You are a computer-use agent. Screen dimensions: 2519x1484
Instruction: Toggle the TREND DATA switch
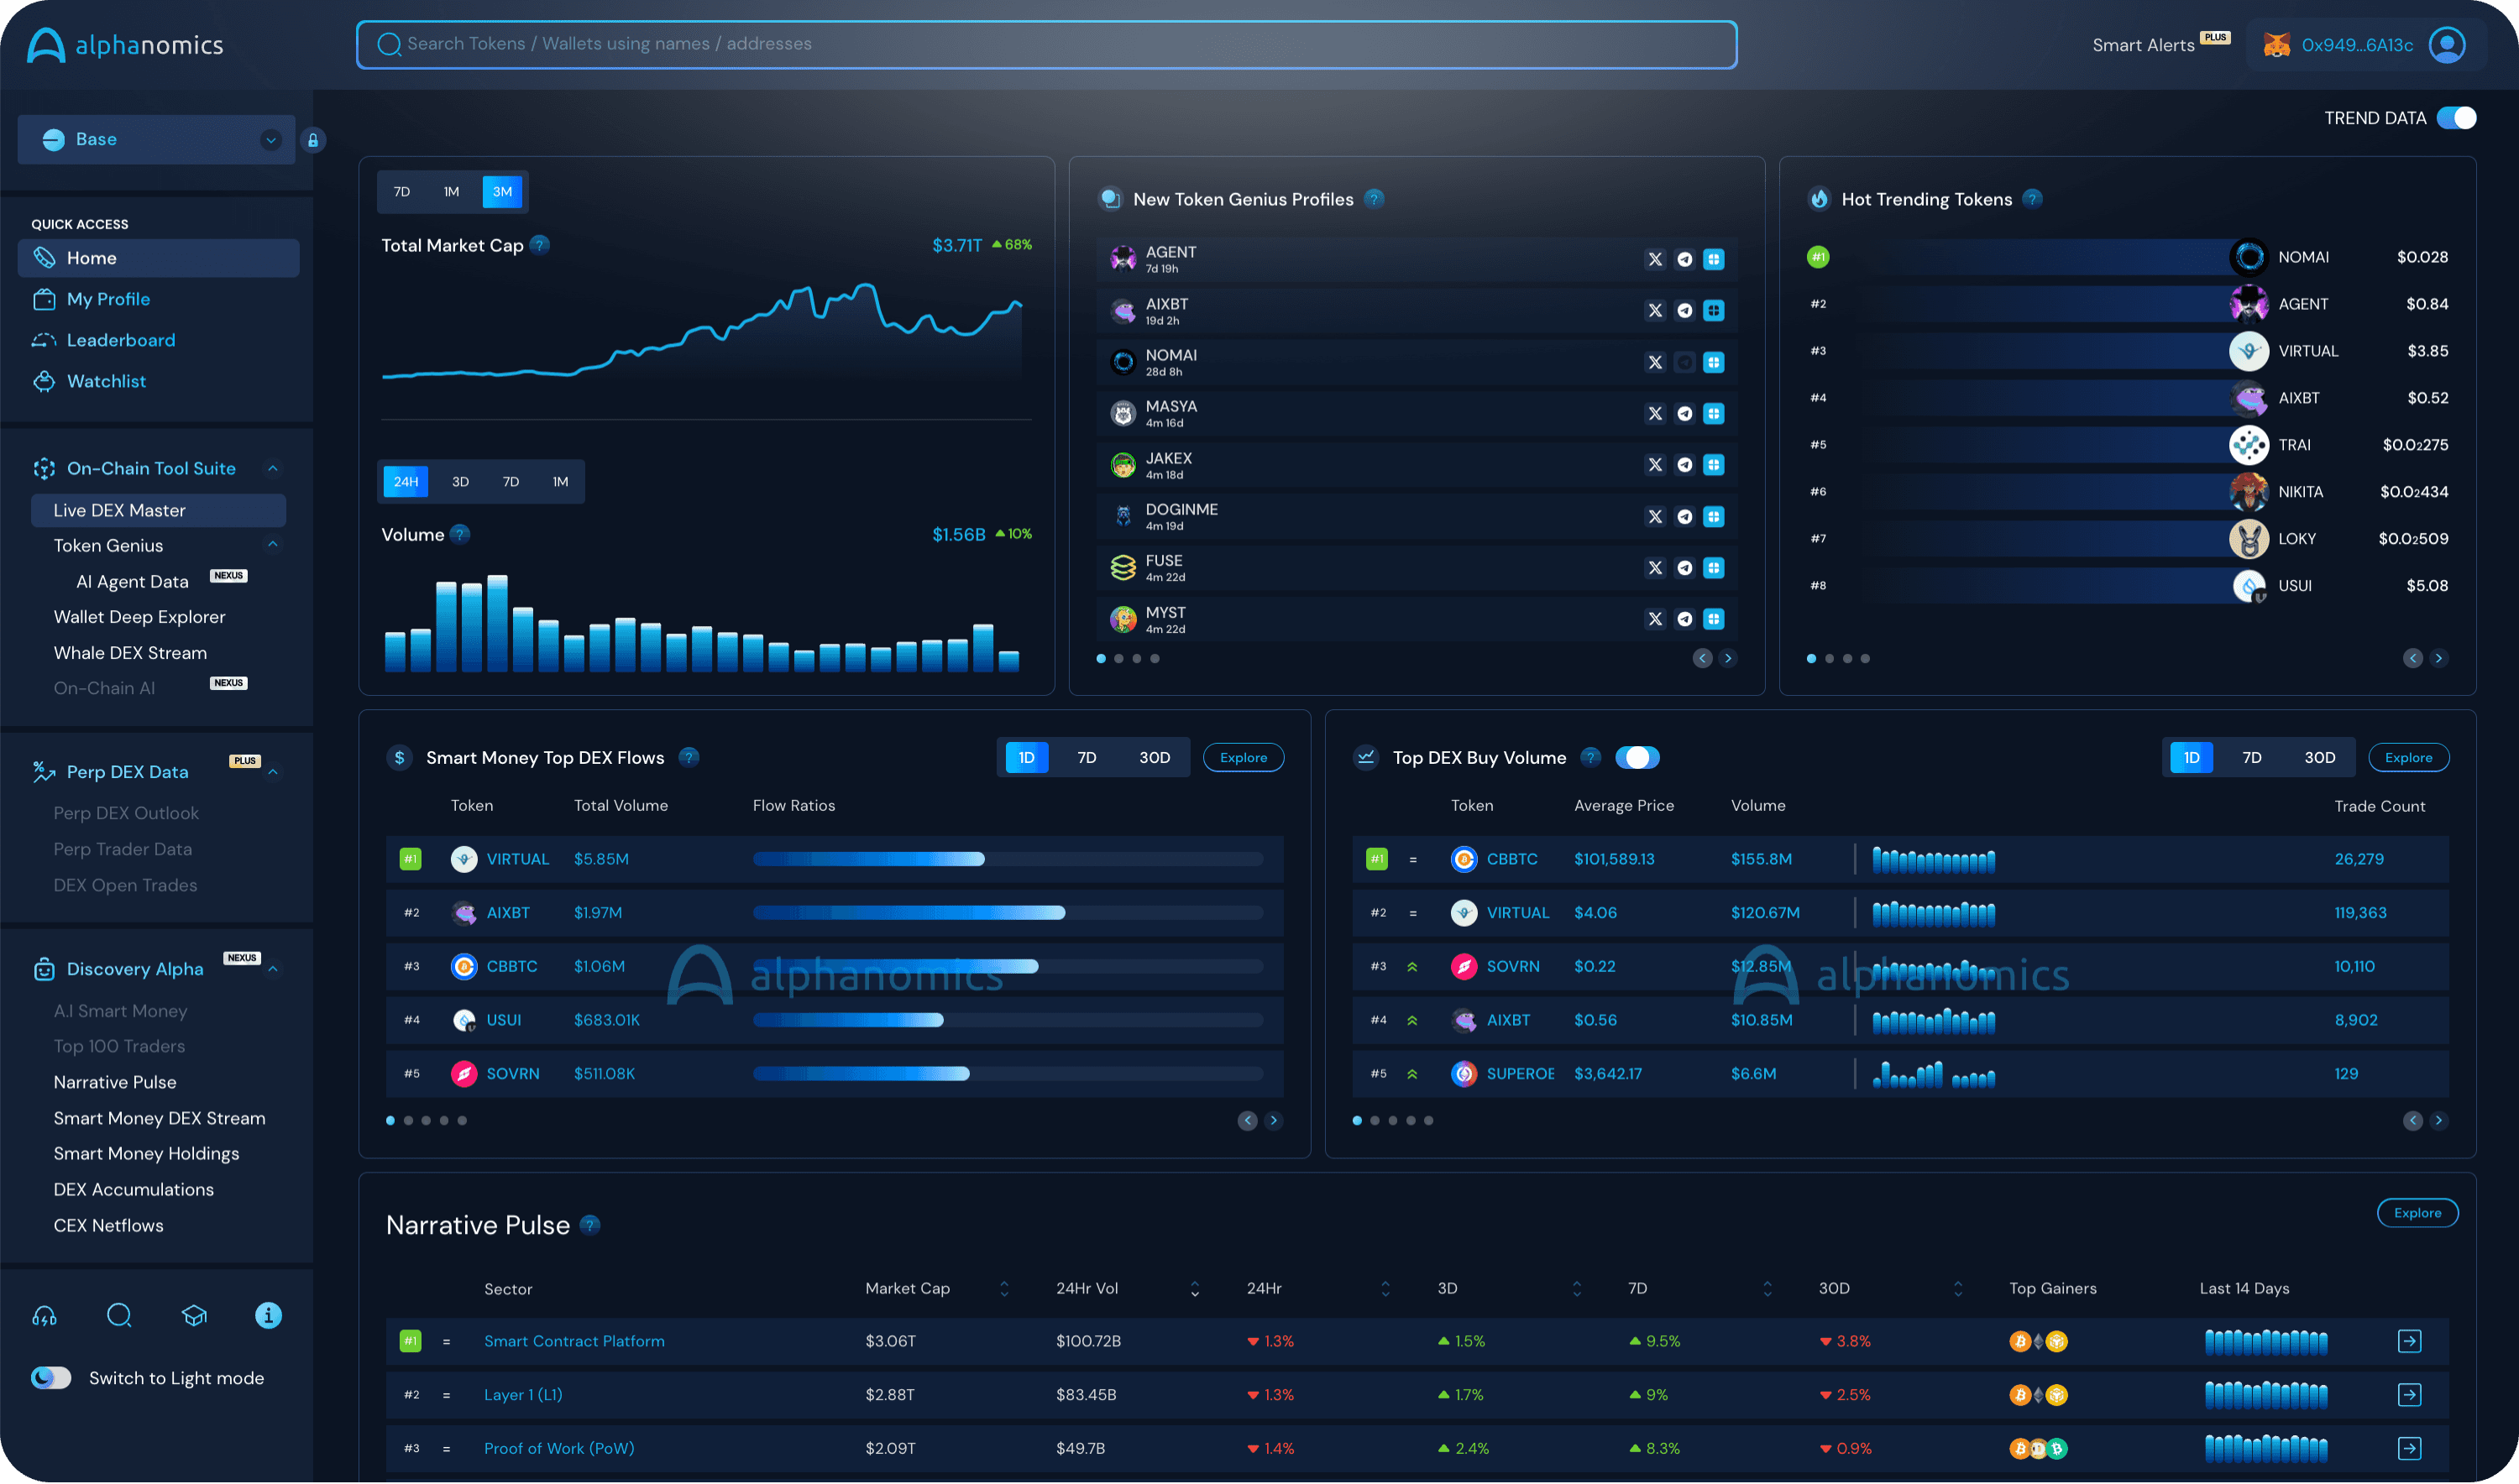pyautogui.click(x=2456, y=118)
